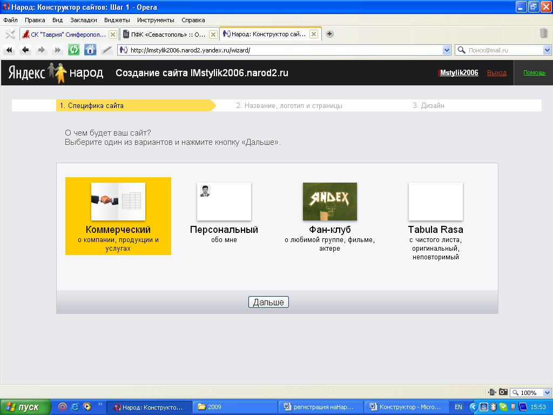This screenshot has width=553, height=415.
Task: Click the Поиск@mail.ru search field
Action: (504, 50)
